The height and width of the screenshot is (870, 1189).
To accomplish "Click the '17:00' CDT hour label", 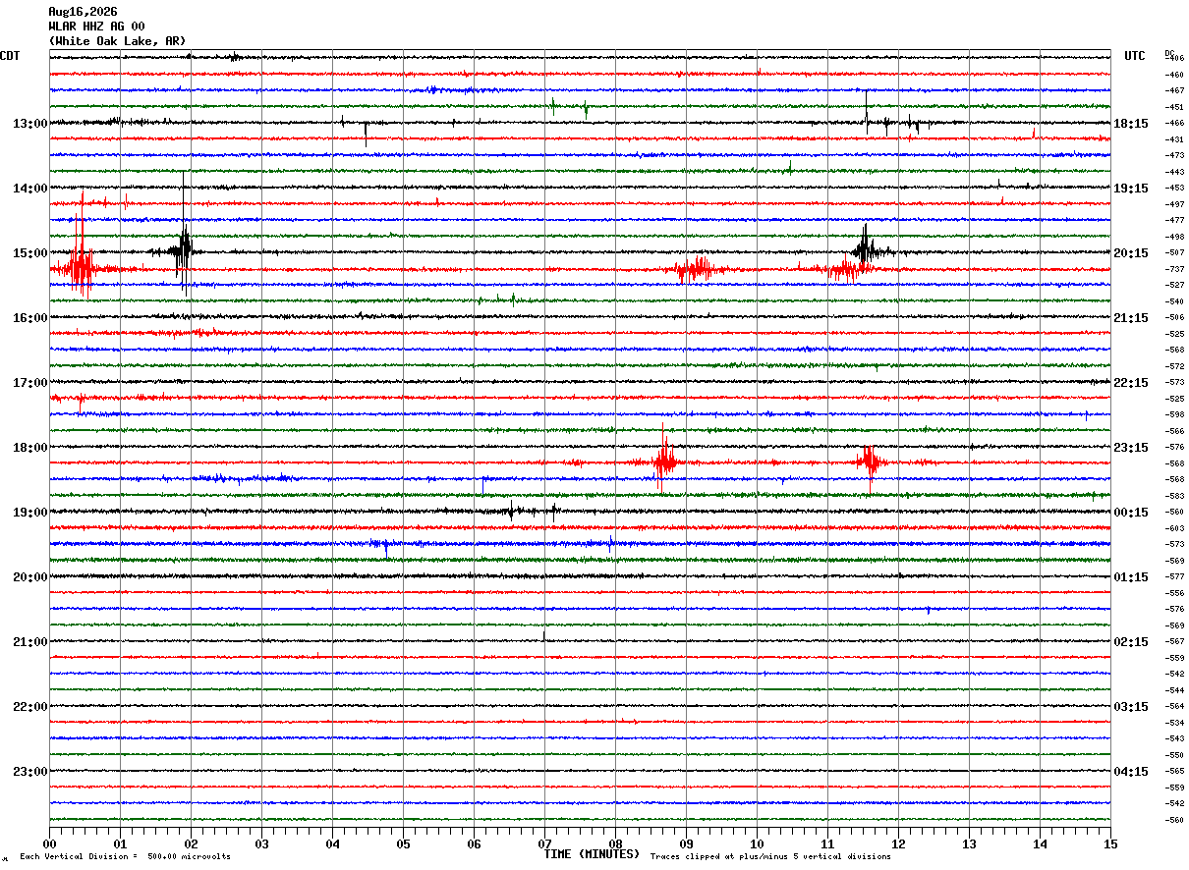I will (29, 383).
